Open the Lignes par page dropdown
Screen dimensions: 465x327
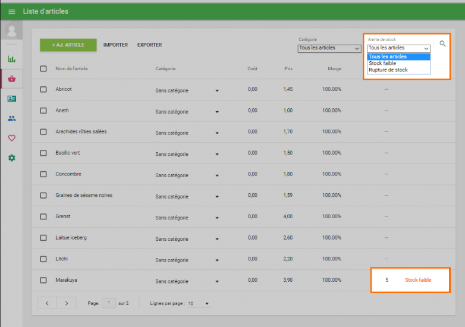click(x=199, y=303)
